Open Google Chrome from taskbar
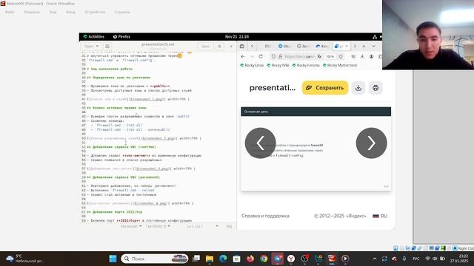Screen dimensions: 474x266 [x=264, y=259]
